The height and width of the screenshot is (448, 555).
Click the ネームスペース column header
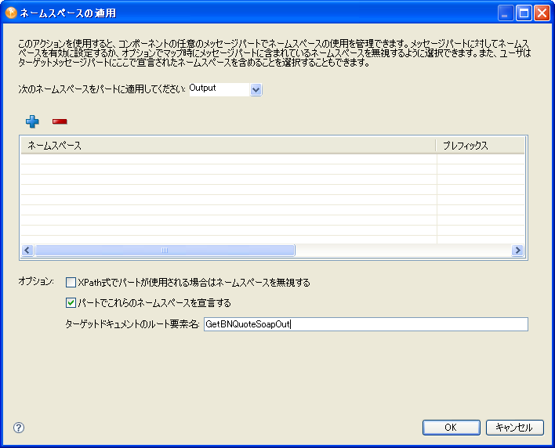click(x=228, y=146)
